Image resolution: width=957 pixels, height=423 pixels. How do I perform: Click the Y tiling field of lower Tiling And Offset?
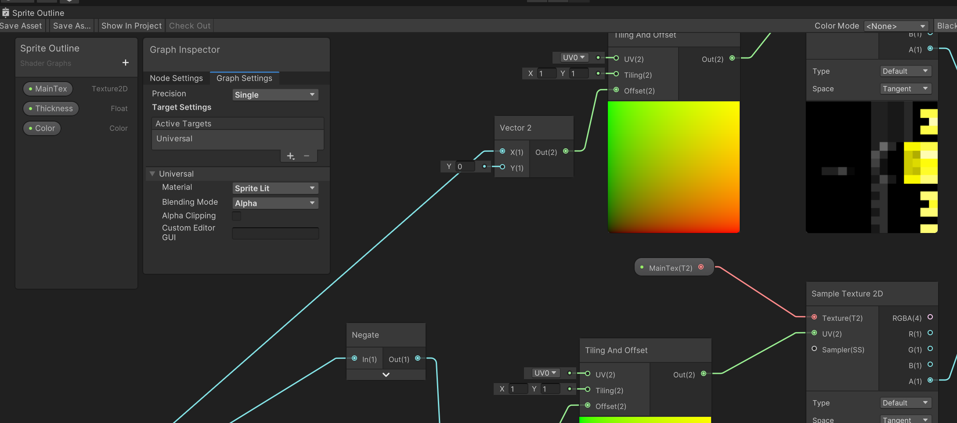[x=550, y=389]
